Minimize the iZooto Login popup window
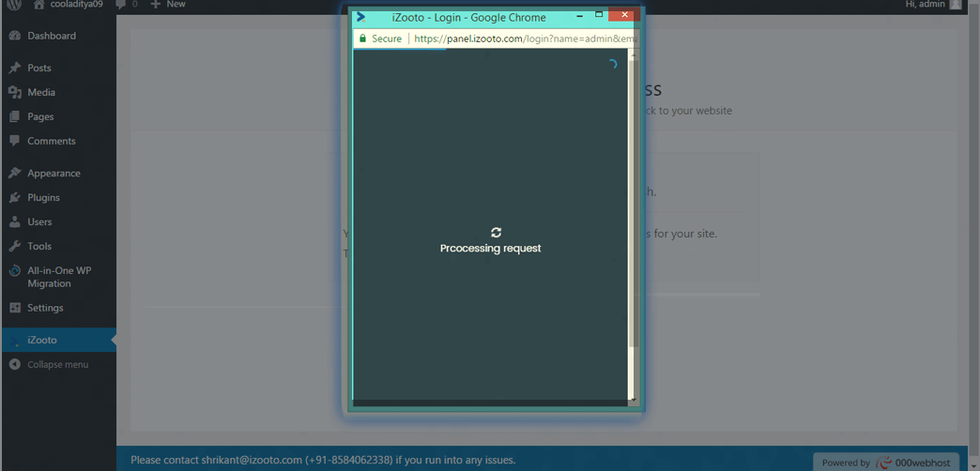 [579, 15]
